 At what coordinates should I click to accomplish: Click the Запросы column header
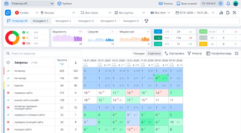pyautogui.click(x=21, y=63)
